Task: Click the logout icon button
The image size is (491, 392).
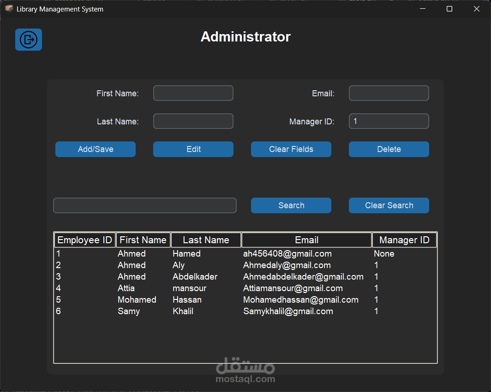Action: click(x=29, y=40)
